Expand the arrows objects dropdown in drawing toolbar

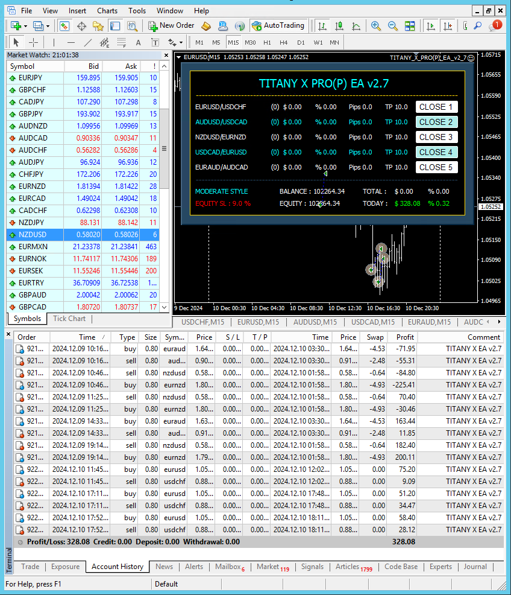(180, 42)
